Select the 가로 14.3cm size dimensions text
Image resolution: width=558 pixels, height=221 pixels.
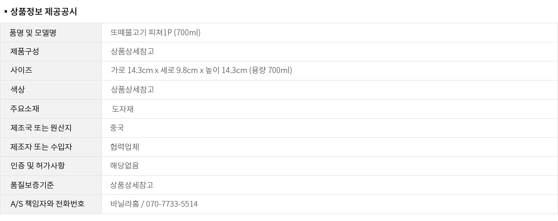click(x=201, y=71)
